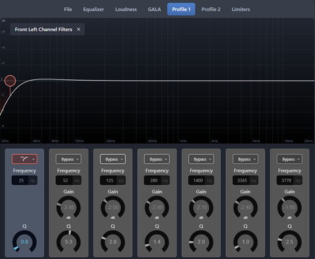Click the 280 Hz frequency field
The height and width of the screenshot is (259, 315).
(157, 180)
